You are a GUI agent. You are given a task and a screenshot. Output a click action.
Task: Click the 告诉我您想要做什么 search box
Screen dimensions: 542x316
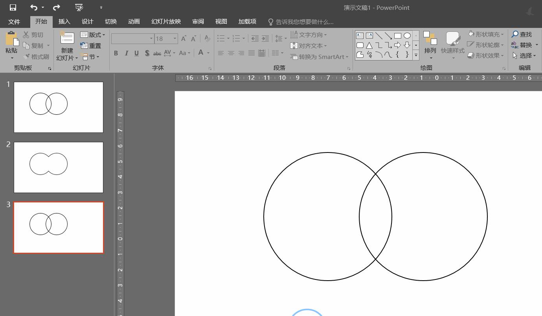[301, 22]
